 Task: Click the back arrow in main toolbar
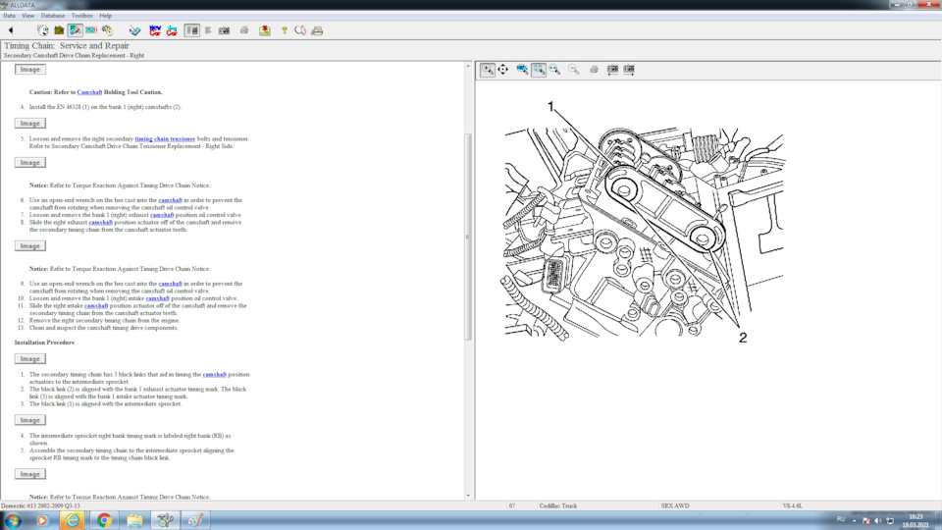click(11, 30)
